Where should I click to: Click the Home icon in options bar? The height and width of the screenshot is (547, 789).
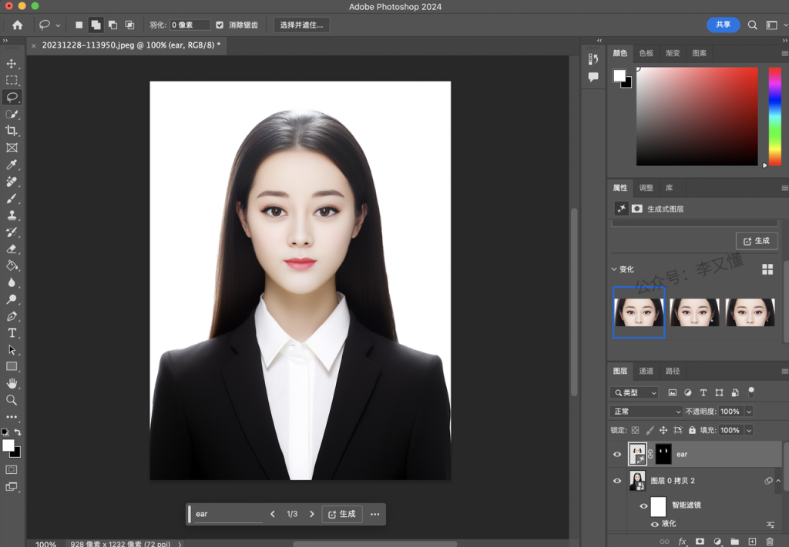coord(17,25)
